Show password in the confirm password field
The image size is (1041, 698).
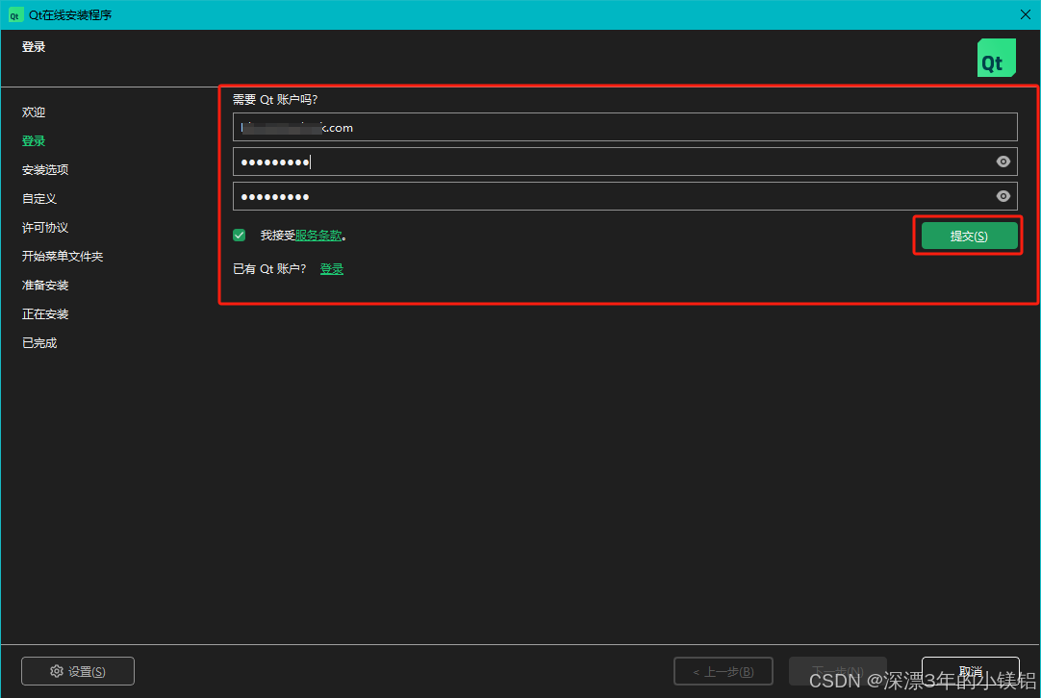1003,196
